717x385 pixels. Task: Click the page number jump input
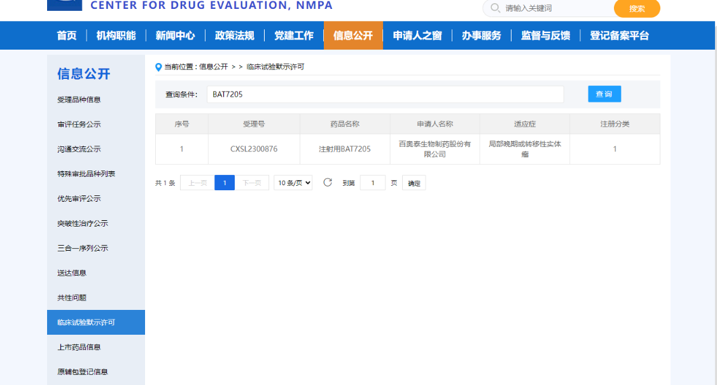point(373,183)
